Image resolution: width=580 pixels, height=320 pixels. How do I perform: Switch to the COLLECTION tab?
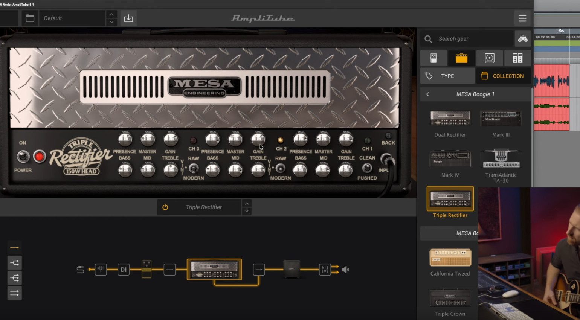click(504, 76)
